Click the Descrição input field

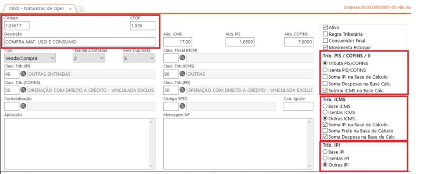tap(80, 42)
